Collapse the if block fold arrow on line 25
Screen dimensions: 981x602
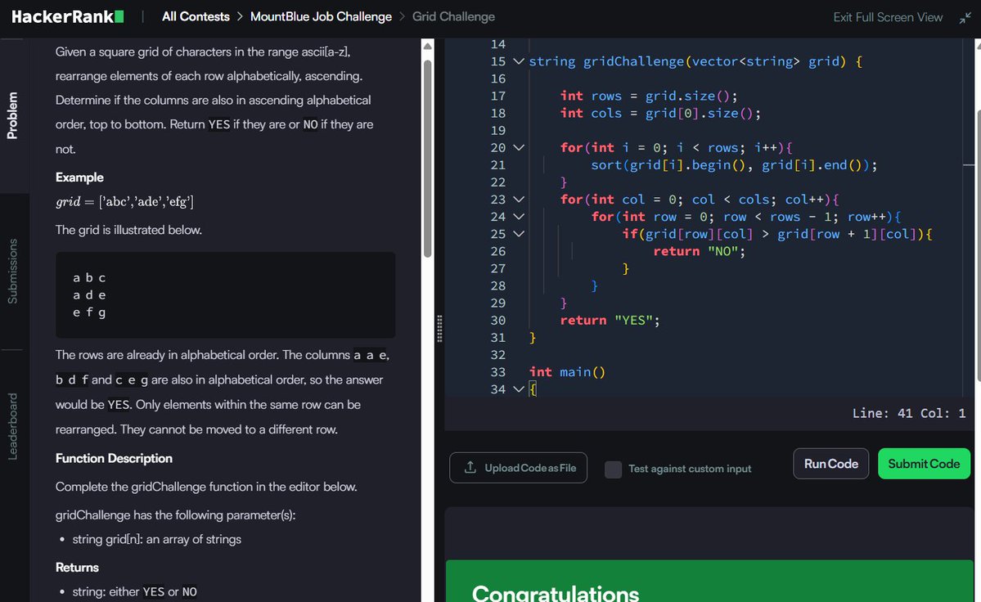[519, 234]
